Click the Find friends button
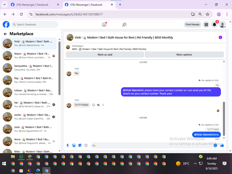The height and width of the screenshot is (174, 232). tap(193, 25)
